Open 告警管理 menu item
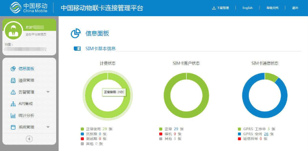The image size is (308, 151). point(26,92)
